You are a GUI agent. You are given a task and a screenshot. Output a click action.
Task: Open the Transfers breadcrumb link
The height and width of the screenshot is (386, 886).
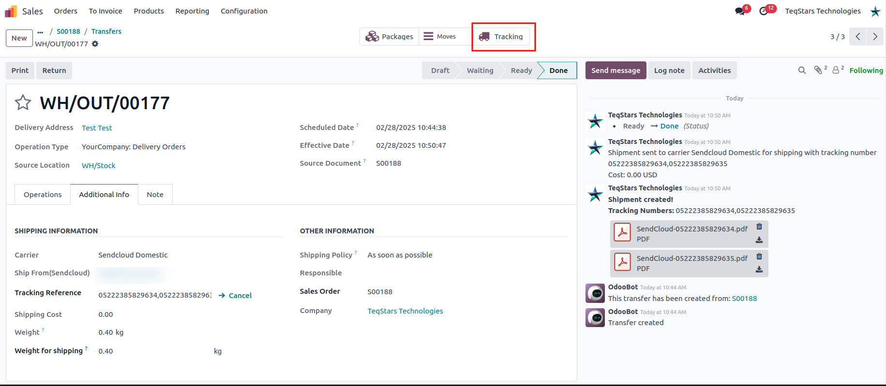(x=106, y=32)
